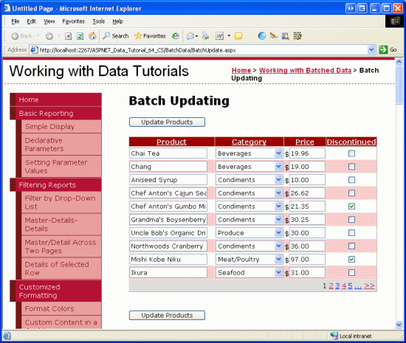Uncheck Discontinued for Chef Anton's Gumbo Mix
Screen dimensions: 406x343
coord(351,206)
